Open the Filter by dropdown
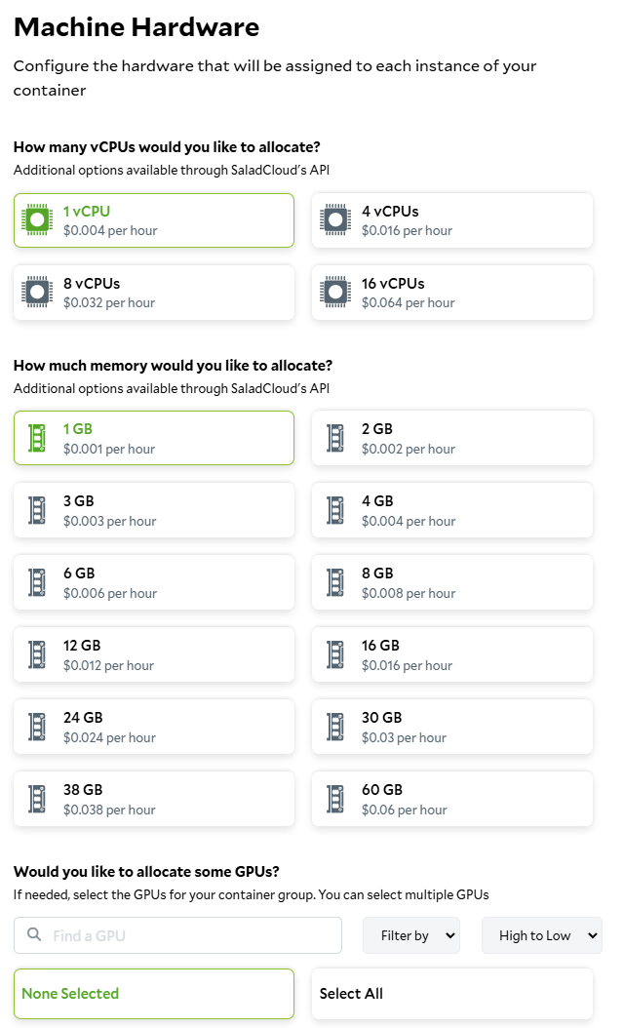The height and width of the screenshot is (1028, 624). (411, 935)
